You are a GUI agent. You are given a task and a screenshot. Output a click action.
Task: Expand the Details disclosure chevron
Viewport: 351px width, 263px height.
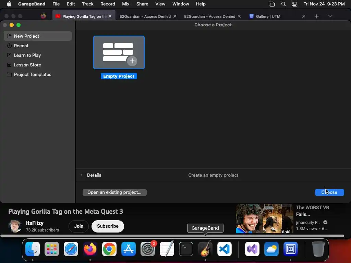(x=82, y=175)
